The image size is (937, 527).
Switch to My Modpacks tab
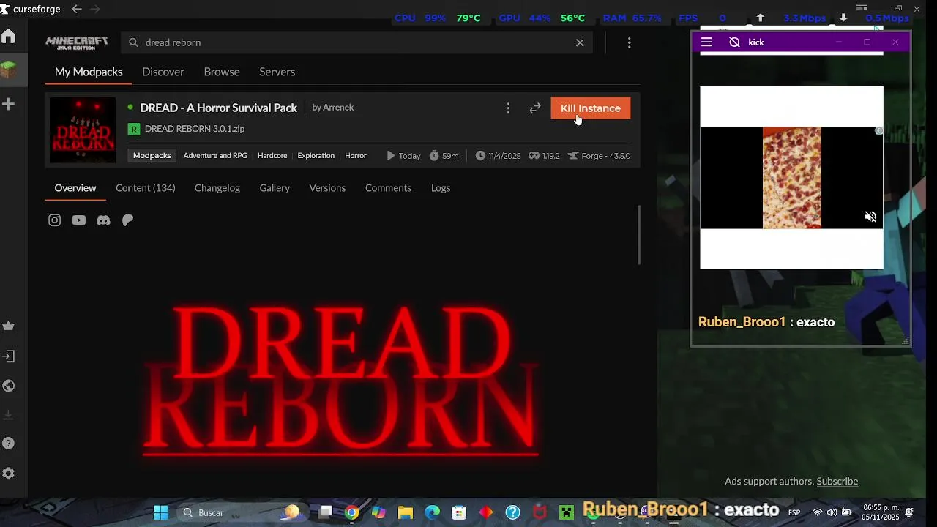(x=89, y=72)
